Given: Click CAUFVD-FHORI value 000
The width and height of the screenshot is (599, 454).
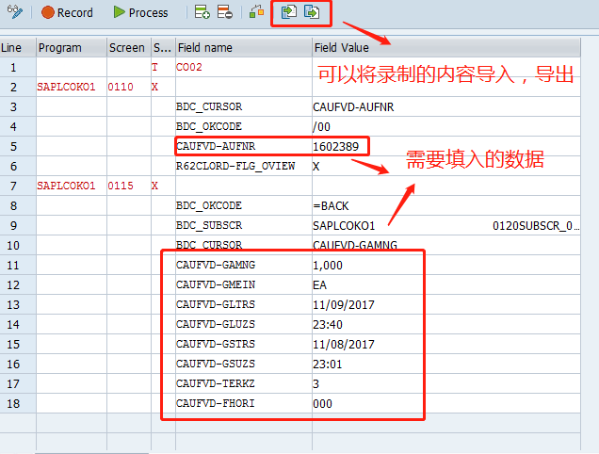Looking at the screenshot, I should click(x=322, y=404).
